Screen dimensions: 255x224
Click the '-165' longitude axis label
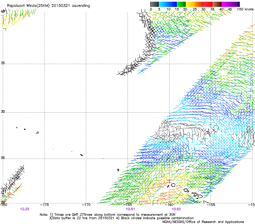127,205
